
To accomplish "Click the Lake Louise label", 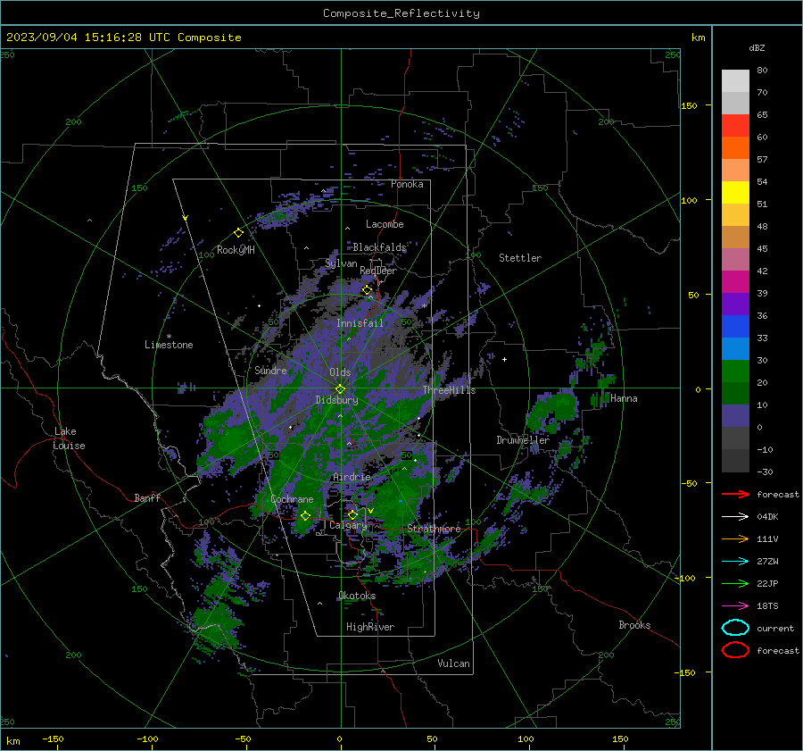I will click(69, 438).
